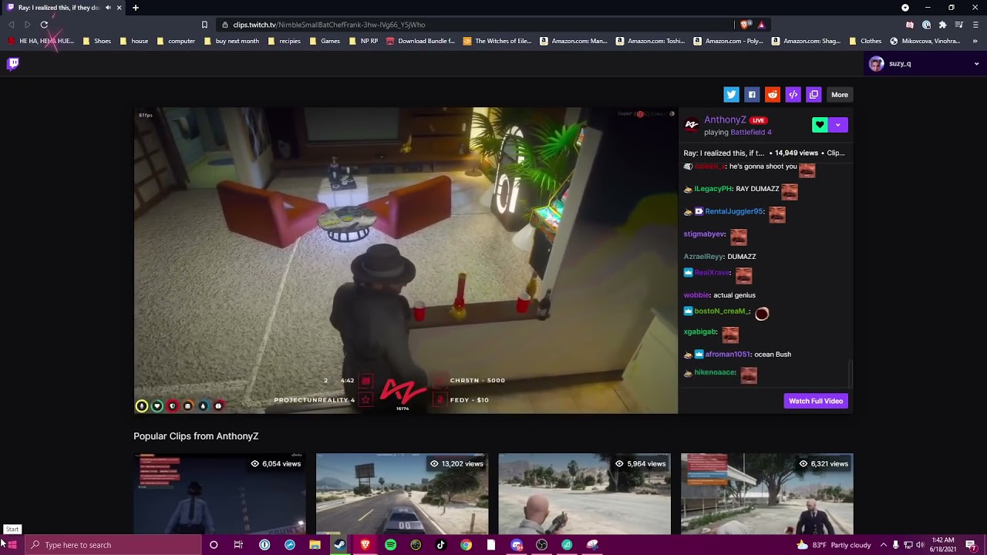Expand follow options purple dropdown
987x555 pixels.
[838, 125]
